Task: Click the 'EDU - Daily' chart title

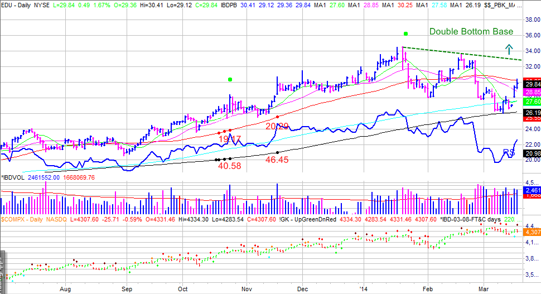Action: coord(16,5)
